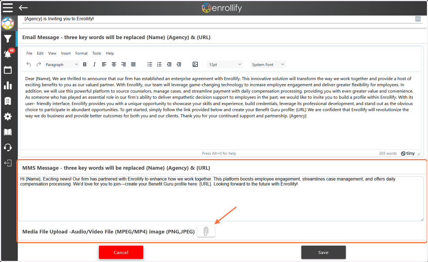Insert a numbered list
428x262 pixels.
click(x=159, y=64)
